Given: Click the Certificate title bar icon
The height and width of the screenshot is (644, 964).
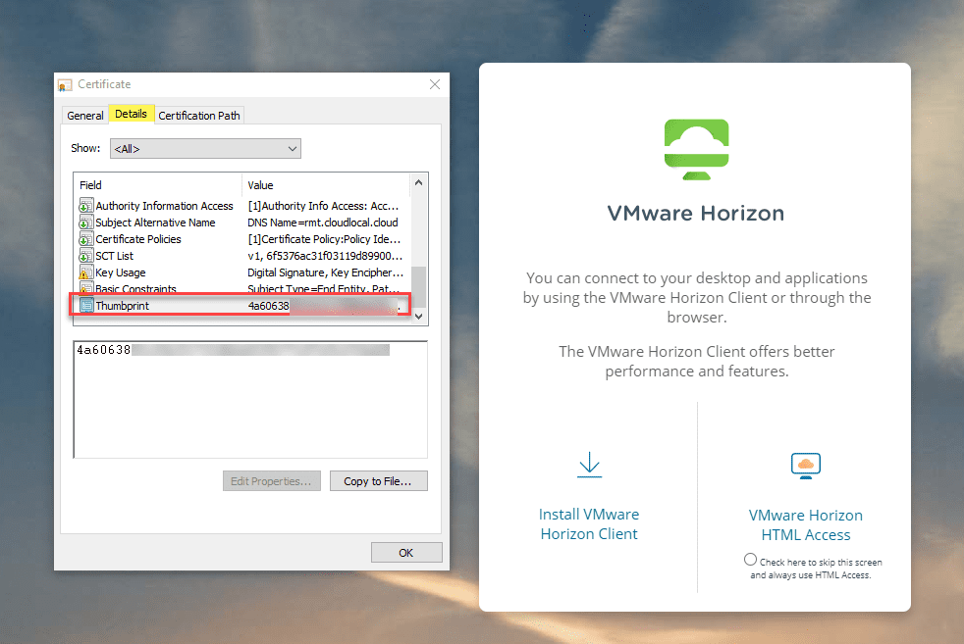Looking at the screenshot, I should tap(65, 84).
